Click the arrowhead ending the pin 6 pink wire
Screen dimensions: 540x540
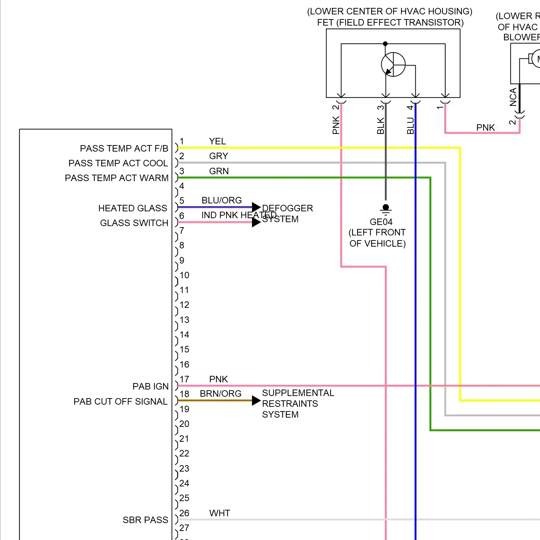(x=256, y=222)
